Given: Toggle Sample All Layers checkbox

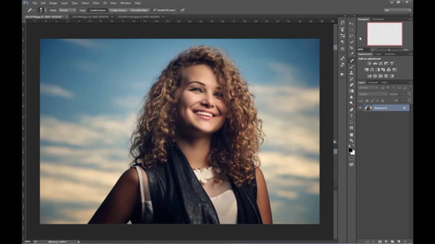Looking at the screenshot, I should [155, 10].
